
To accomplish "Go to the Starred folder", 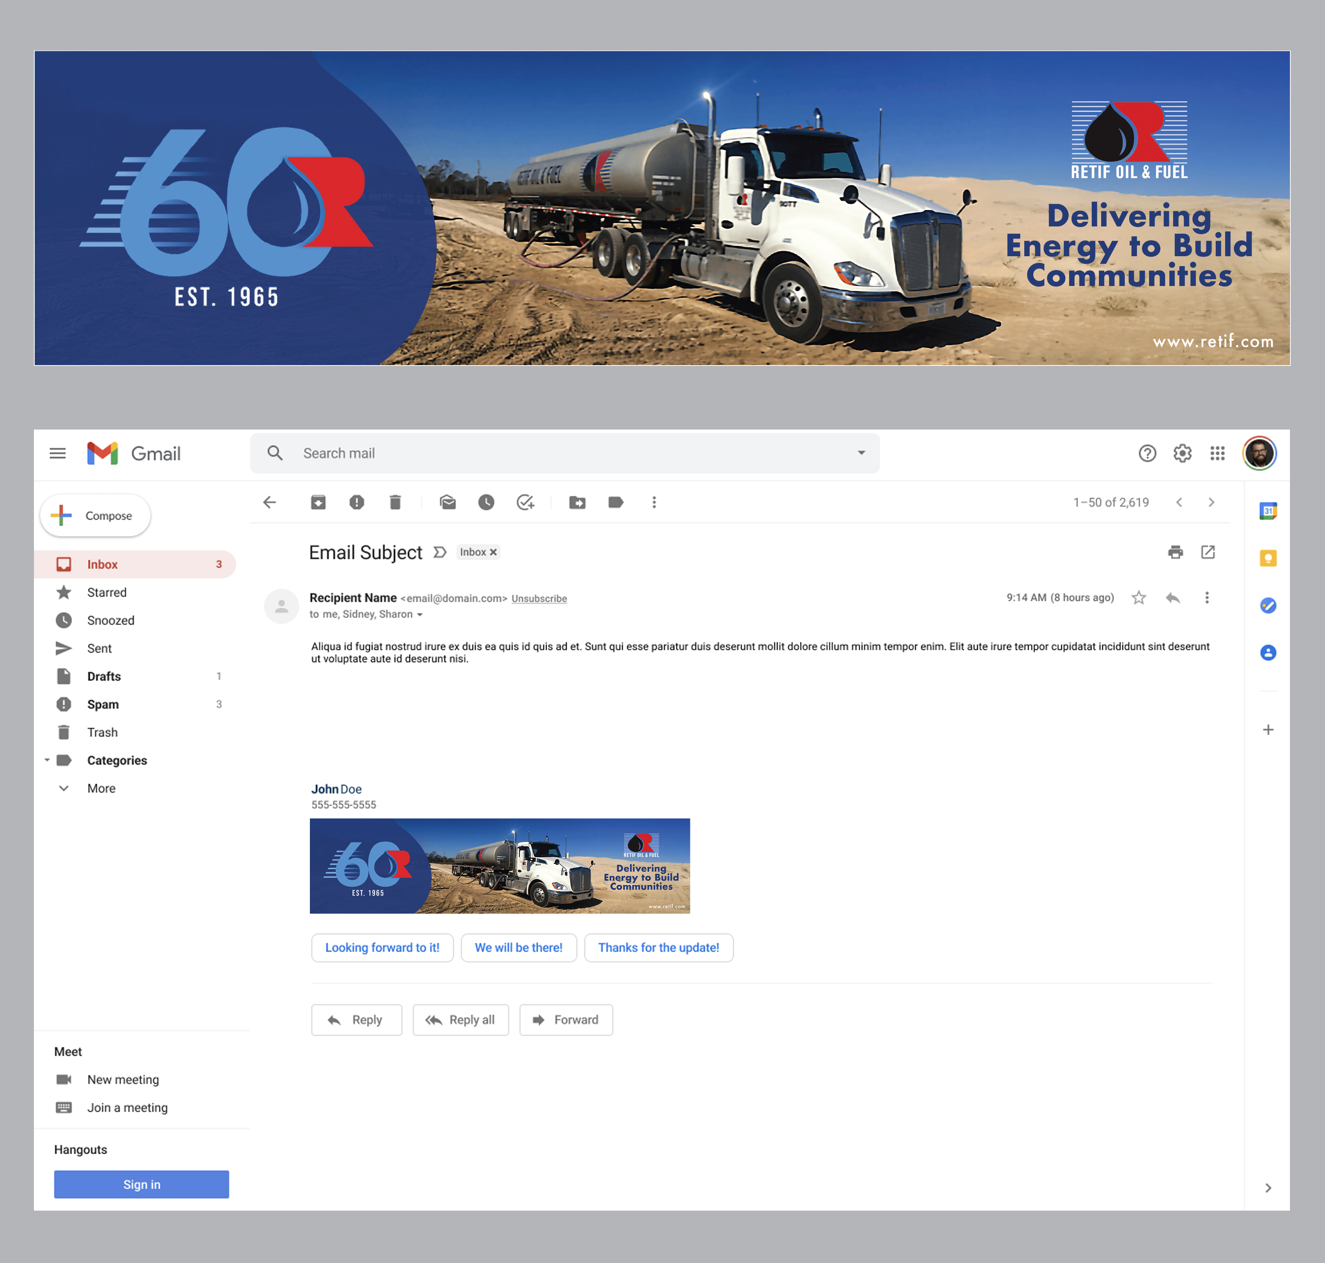I will click(x=106, y=592).
